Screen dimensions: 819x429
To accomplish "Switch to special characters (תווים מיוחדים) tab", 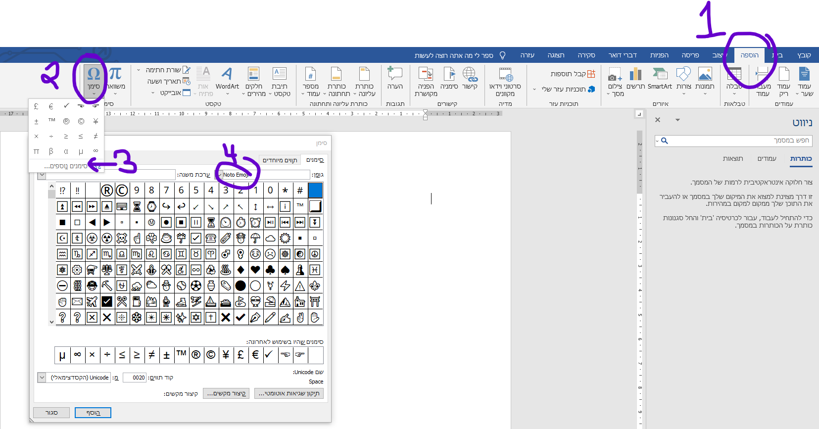I will pyautogui.click(x=280, y=160).
